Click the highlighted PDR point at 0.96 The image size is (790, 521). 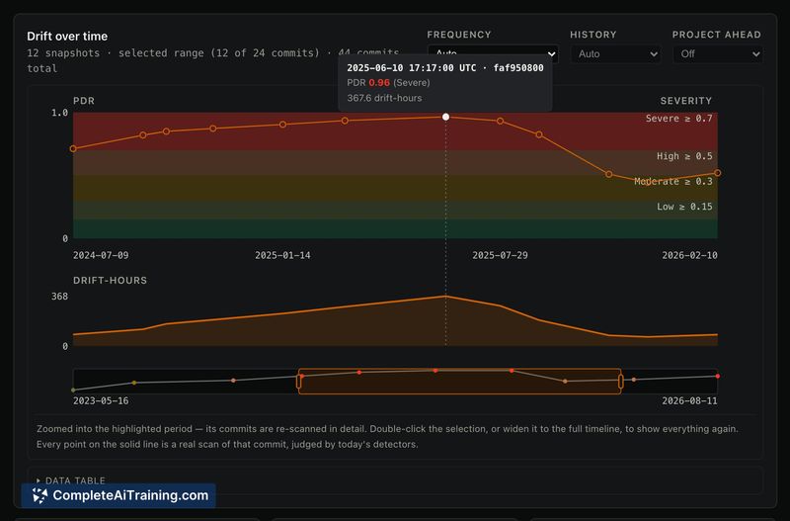(x=446, y=117)
